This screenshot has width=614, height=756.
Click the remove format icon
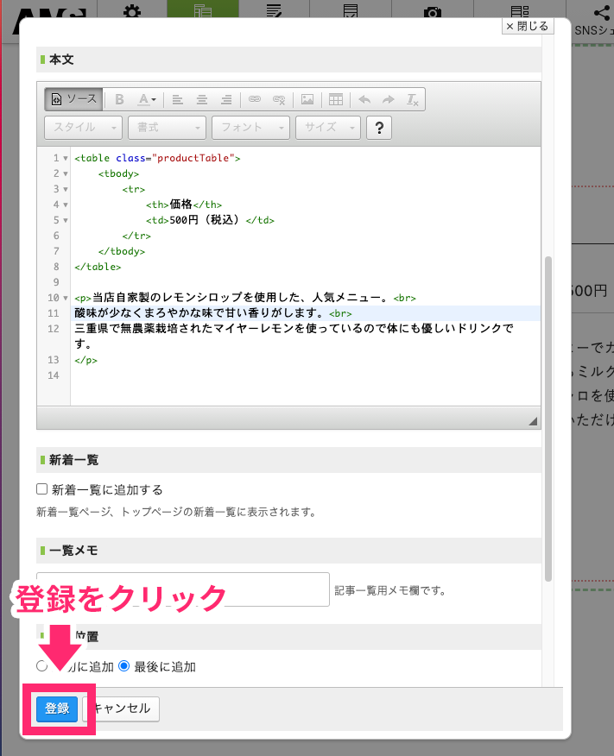click(x=413, y=99)
